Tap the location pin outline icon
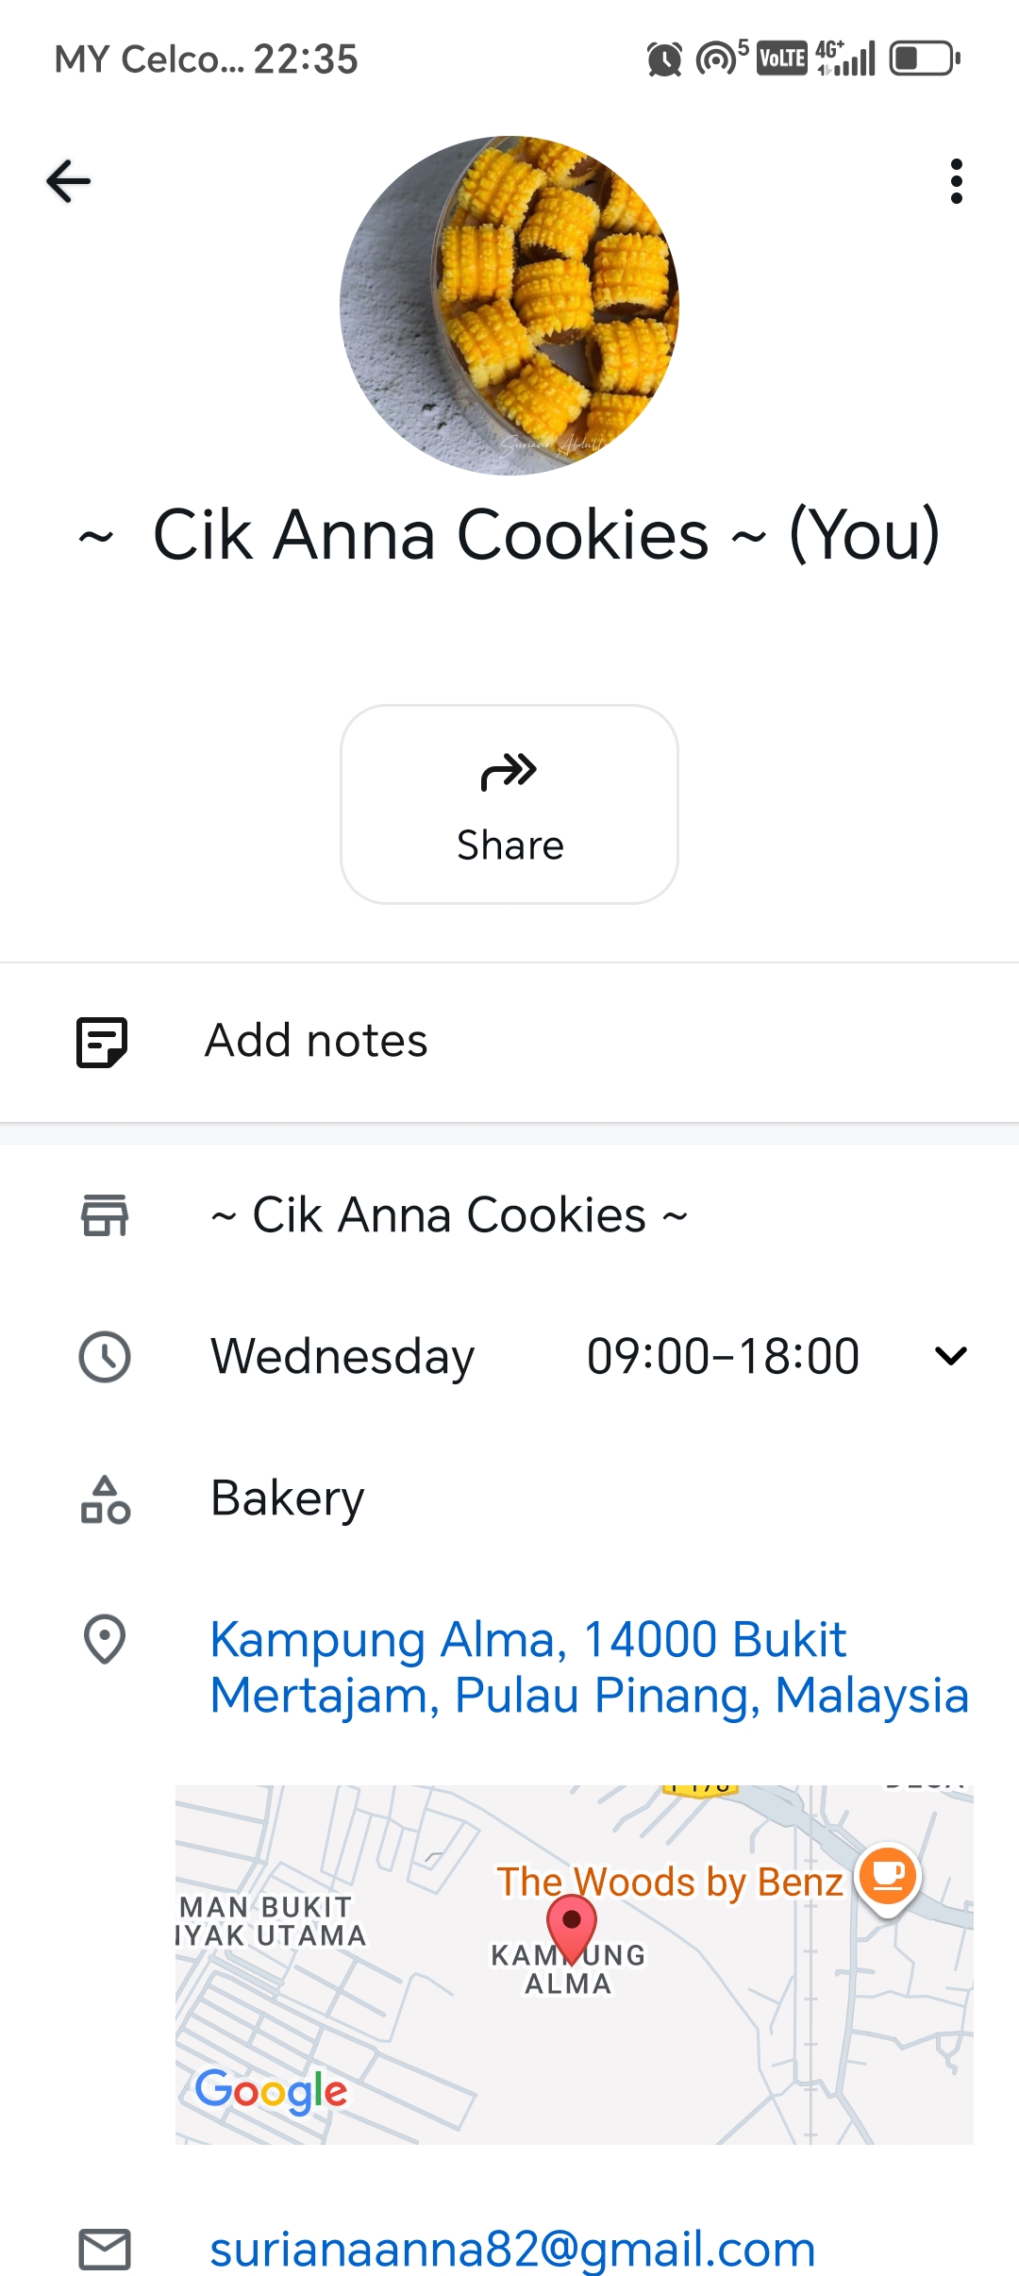The width and height of the screenshot is (1019, 2276). coord(104,1640)
